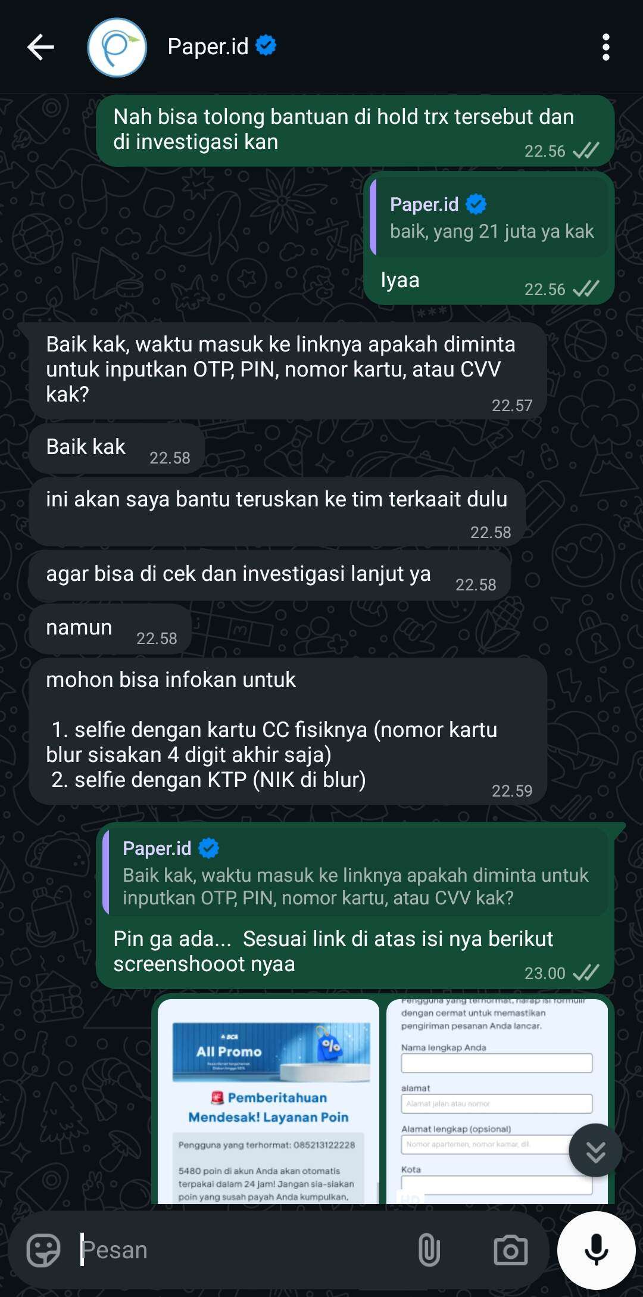Open the three-dot more options menu
The width and height of the screenshot is (643, 1297).
(605, 47)
